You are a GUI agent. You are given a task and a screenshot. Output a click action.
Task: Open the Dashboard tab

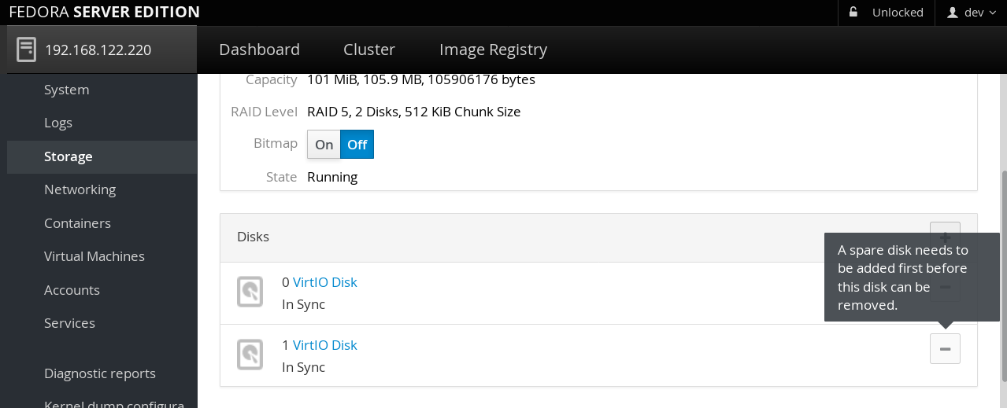(x=259, y=50)
